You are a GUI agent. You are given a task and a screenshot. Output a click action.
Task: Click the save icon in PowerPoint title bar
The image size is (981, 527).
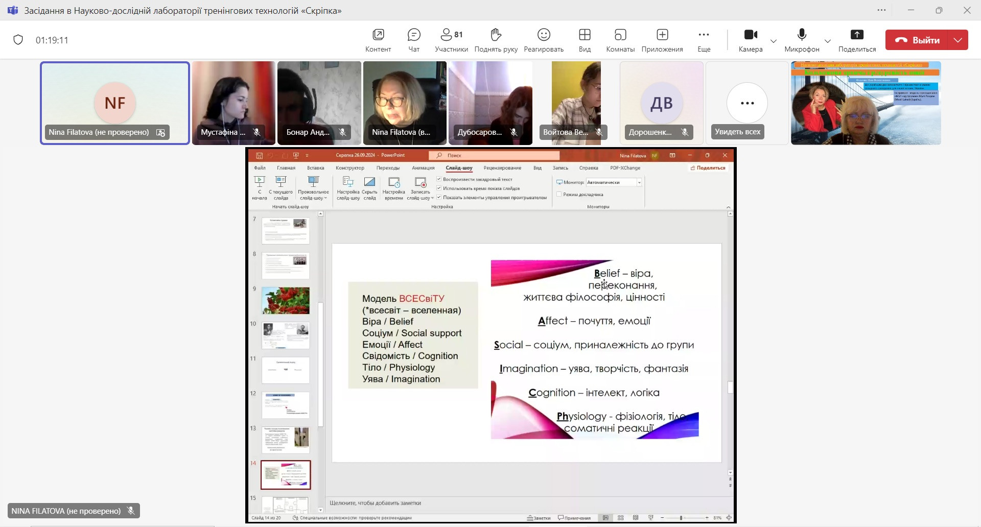pos(259,155)
